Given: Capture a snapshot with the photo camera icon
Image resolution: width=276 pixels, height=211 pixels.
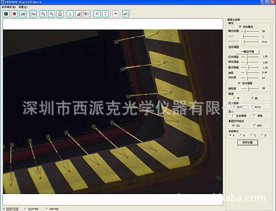Looking at the screenshot, I should point(23,14).
